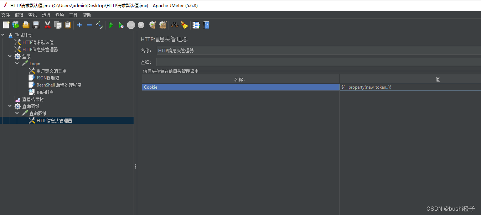Open Help via question mark icon
This screenshot has width=481, height=215.
coord(206,25)
